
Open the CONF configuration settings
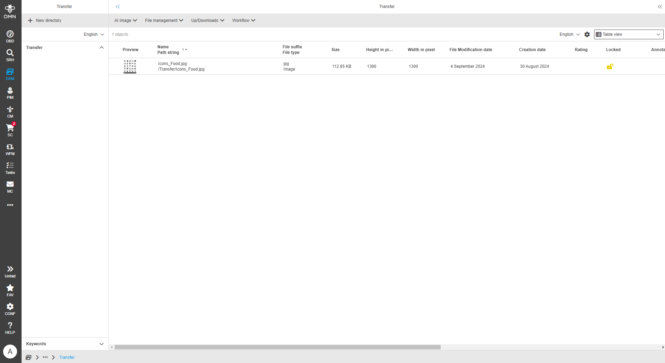pyautogui.click(x=10, y=308)
